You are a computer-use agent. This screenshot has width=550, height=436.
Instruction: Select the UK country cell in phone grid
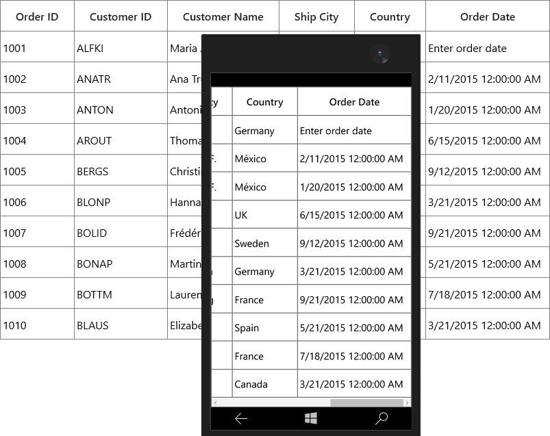pyautogui.click(x=265, y=214)
